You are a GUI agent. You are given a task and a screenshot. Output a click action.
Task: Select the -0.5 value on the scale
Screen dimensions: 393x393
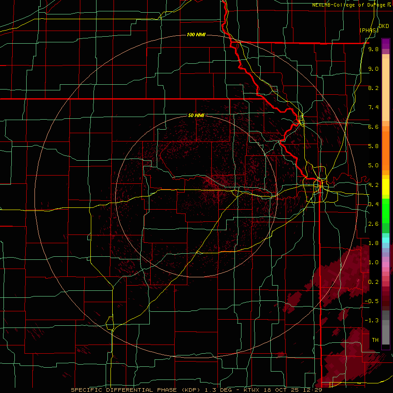coord(372,301)
